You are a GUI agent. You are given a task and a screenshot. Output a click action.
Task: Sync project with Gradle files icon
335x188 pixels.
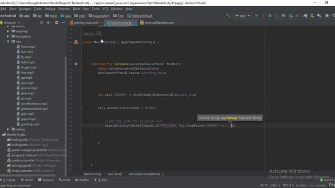pos(305,16)
